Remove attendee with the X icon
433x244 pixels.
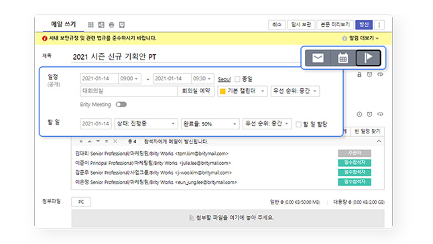115,141
